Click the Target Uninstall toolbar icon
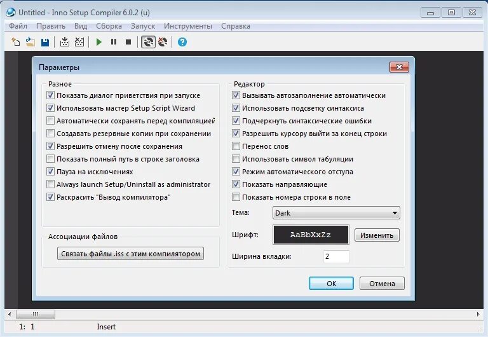The image size is (488, 337). coord(163,42)
